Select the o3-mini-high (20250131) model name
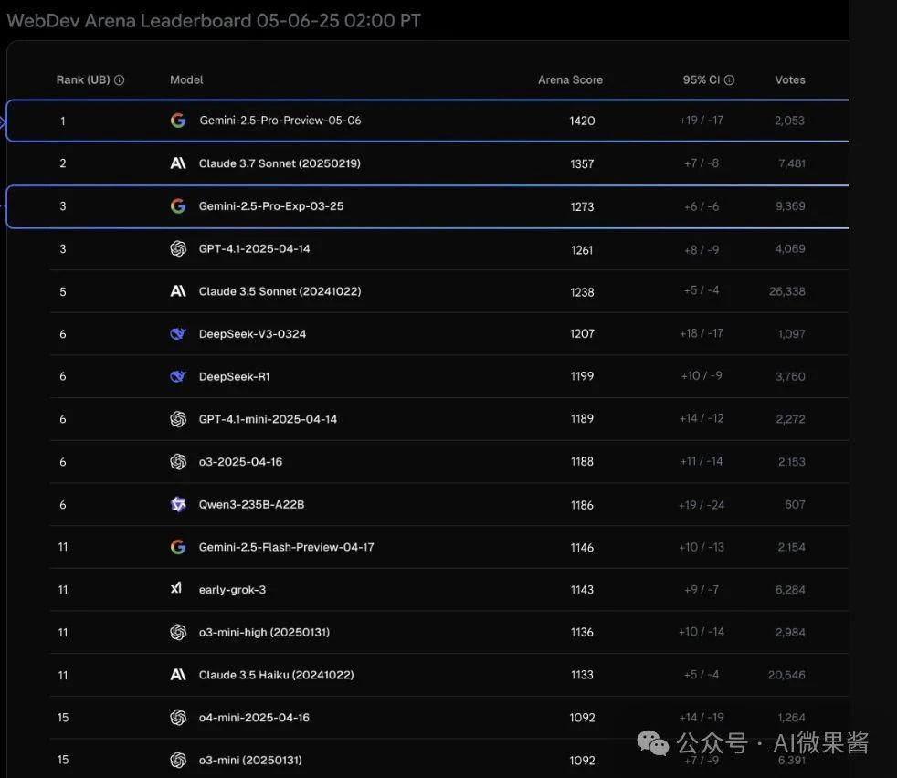 coord(264,632)
